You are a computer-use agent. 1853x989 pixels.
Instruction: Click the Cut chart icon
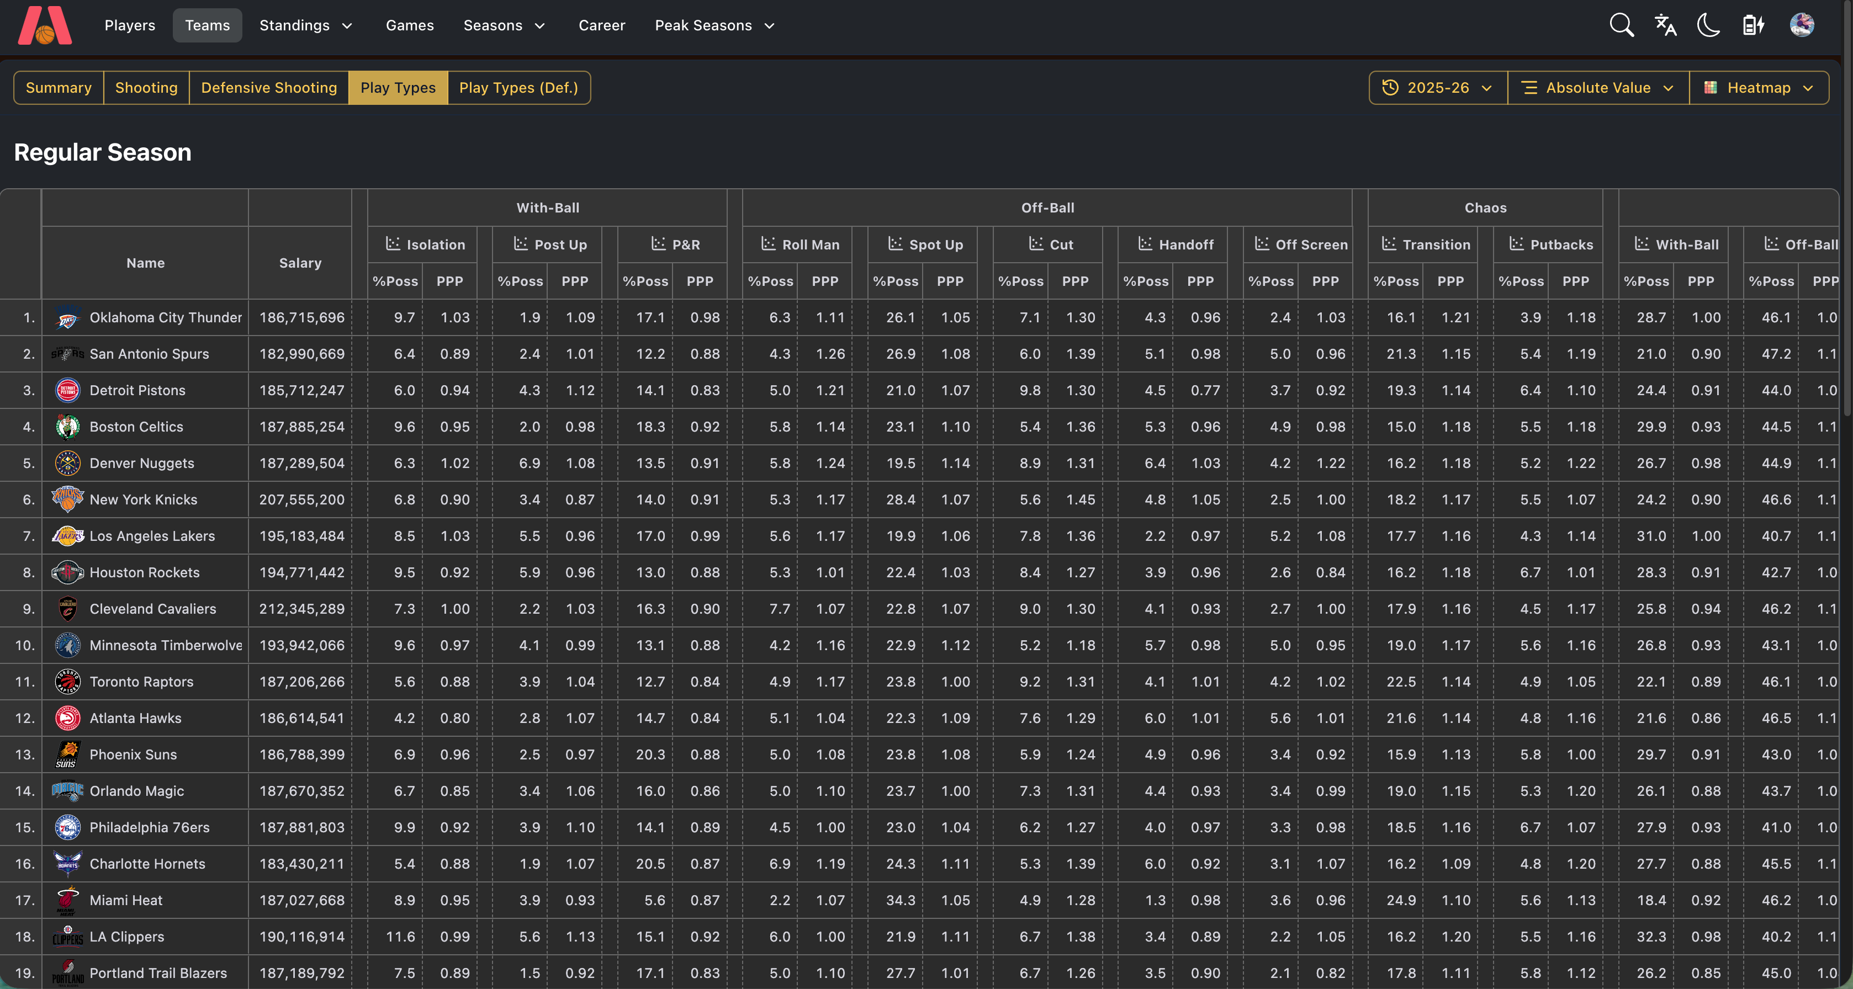(1036, 243)
